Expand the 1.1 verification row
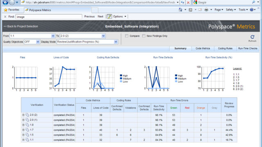262x147 pixels. [x=23, y=140]
